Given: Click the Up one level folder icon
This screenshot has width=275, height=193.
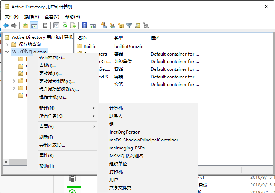Looking at the screenshot, I should coord(25,26).
